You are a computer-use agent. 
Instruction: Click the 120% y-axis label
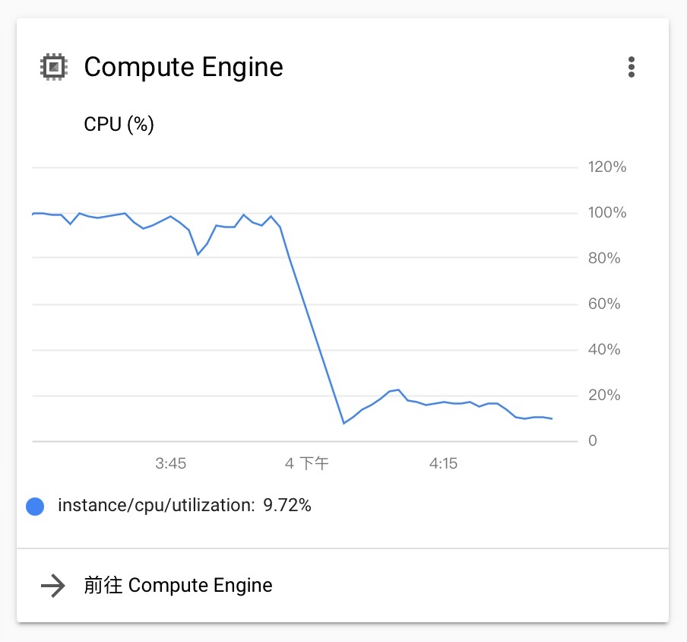click(607, 167)
